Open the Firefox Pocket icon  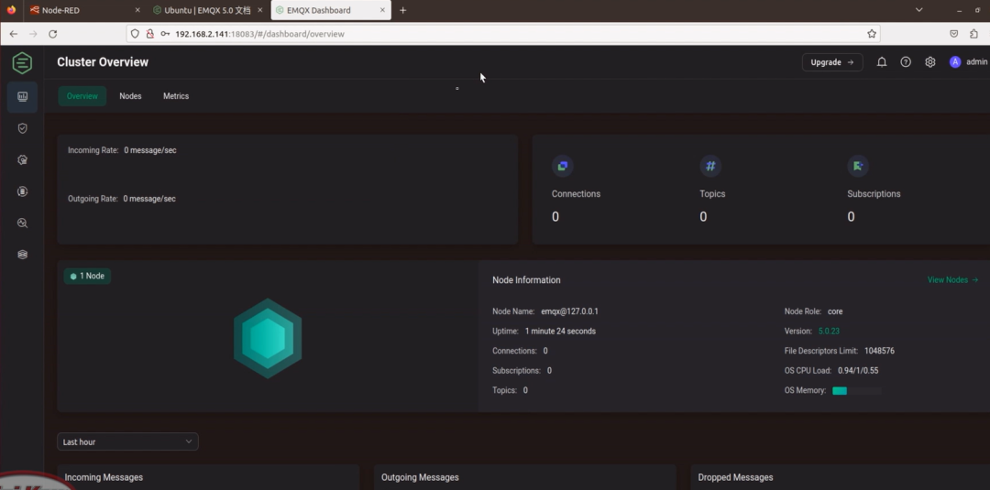tap(954, 34)
